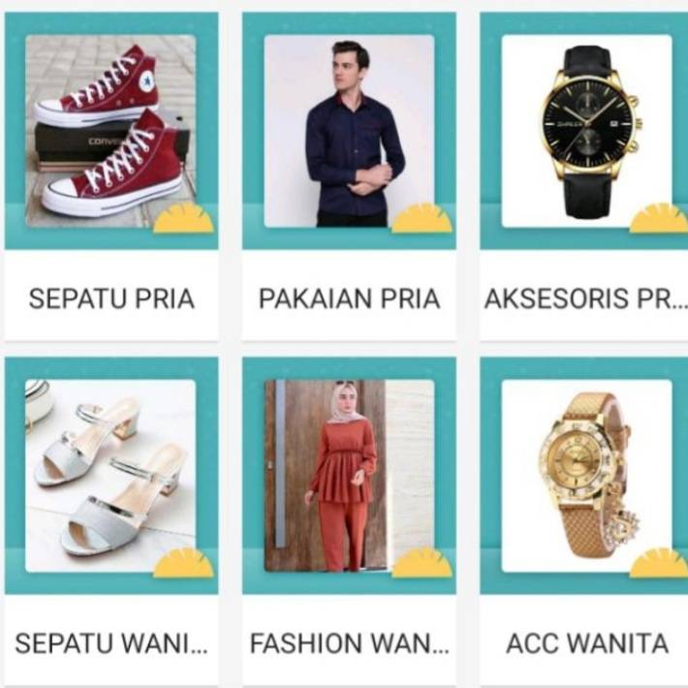Click yellow fan badge on men's shirt card
Screen dimensions: 688x688
tap(422, 218)
